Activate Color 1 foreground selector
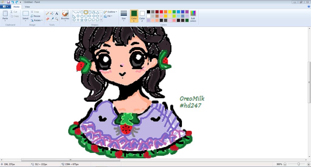Viewport: 311px width, 167px height. (134, 16)
